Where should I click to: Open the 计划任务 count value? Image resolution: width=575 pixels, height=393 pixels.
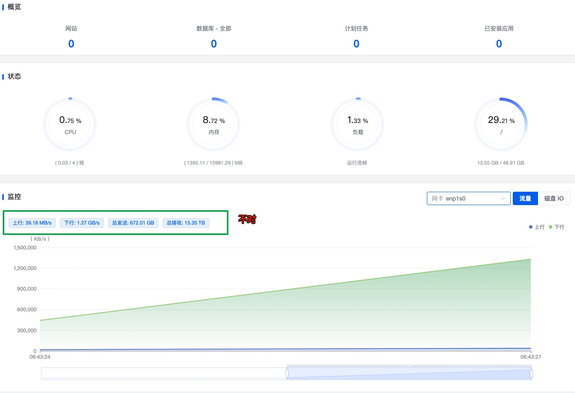(356, 44)
